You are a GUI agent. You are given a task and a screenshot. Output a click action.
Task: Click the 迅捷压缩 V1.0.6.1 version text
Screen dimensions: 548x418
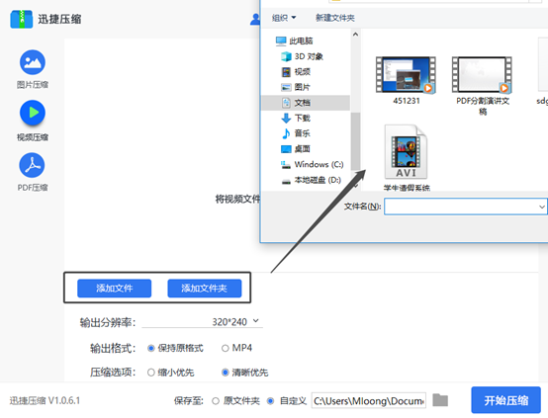45,400
